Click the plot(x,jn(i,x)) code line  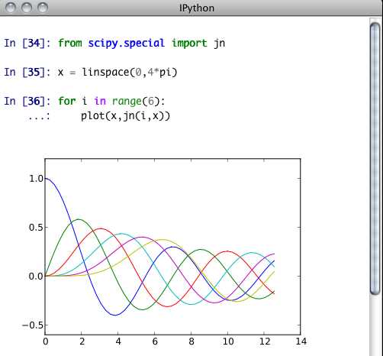point(125,116)
